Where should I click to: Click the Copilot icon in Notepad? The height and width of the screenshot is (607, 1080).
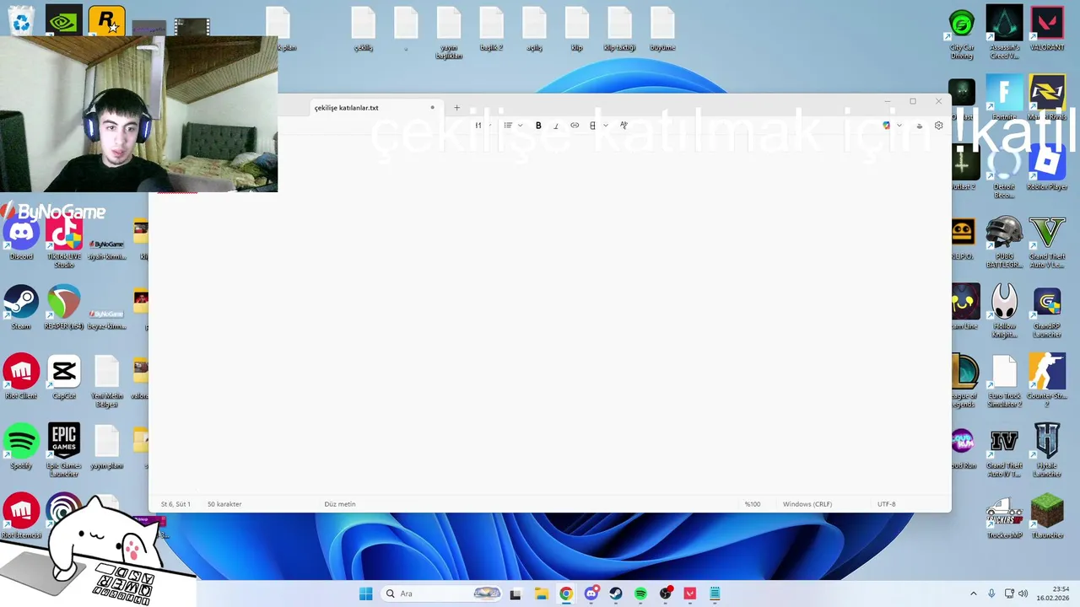886,126
